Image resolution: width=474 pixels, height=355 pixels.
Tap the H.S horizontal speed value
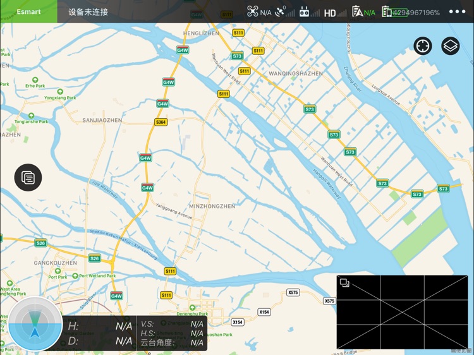[x=197, y=334]
